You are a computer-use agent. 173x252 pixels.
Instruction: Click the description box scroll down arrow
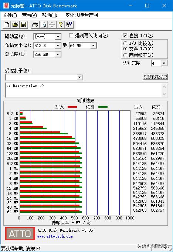point(164,94)
